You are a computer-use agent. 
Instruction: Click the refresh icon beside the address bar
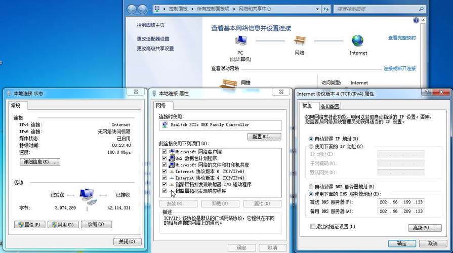tap(326, 9)
